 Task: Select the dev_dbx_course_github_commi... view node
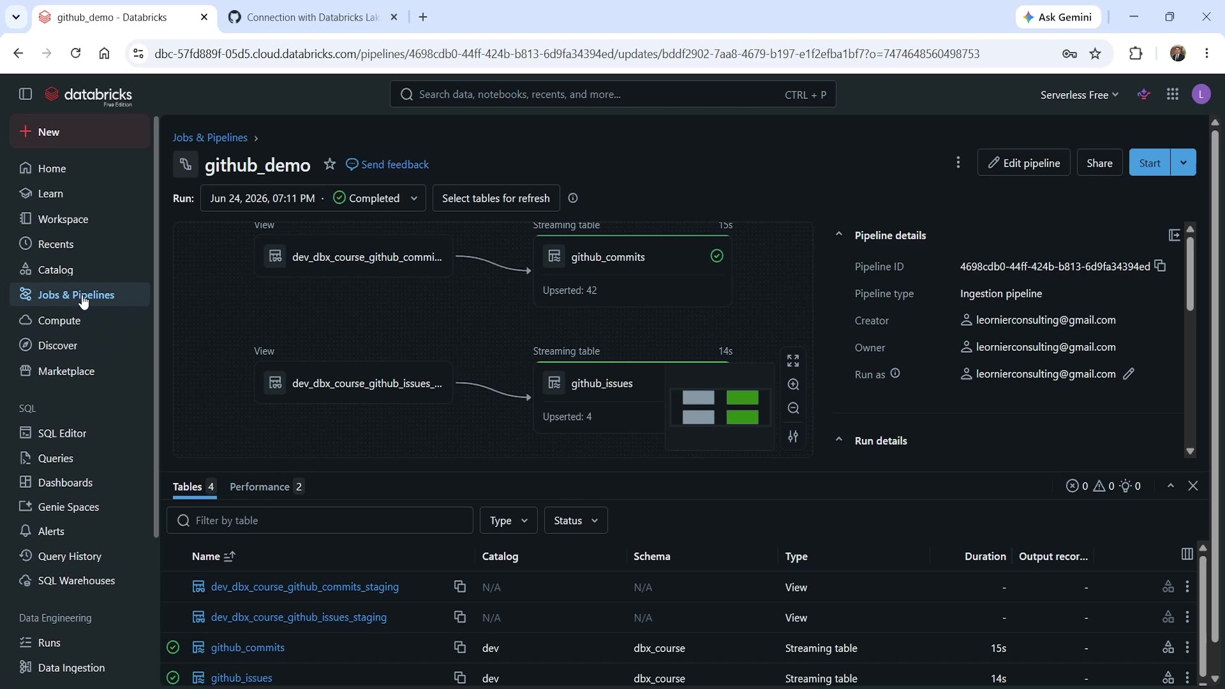(x=353, y=256)
